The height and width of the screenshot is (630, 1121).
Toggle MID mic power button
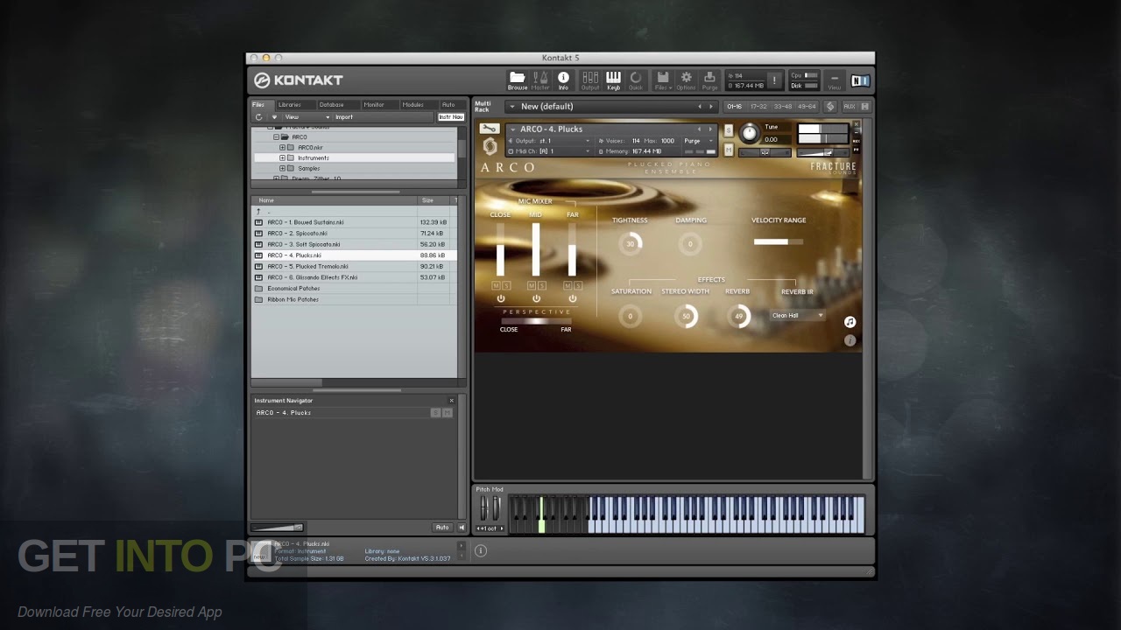coord(536,298)
